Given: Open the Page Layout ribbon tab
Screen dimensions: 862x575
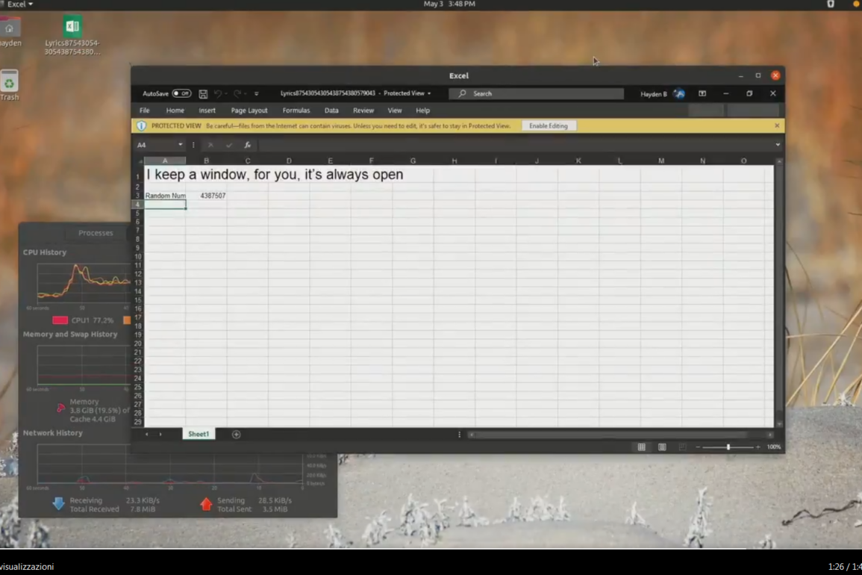Looking at the screenshot, I should coord(249,111).
